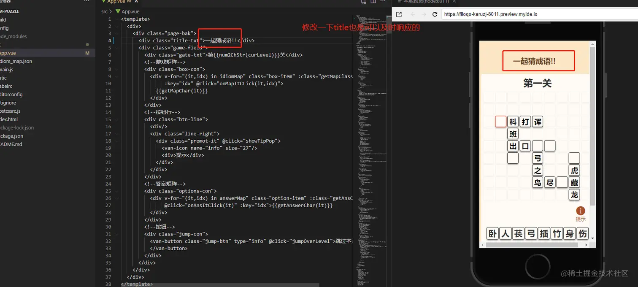Click the 之 puzzle tile

pos(537,171)
